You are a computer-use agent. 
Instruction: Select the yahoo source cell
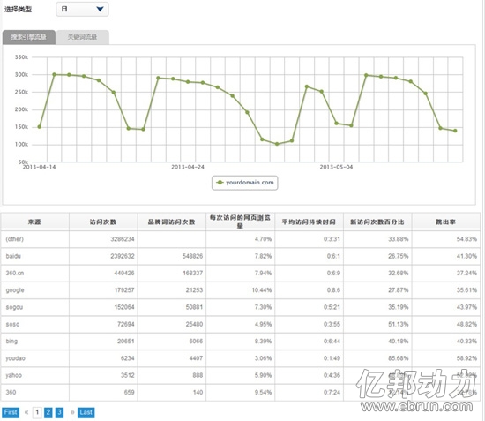(x=34, y=375)
